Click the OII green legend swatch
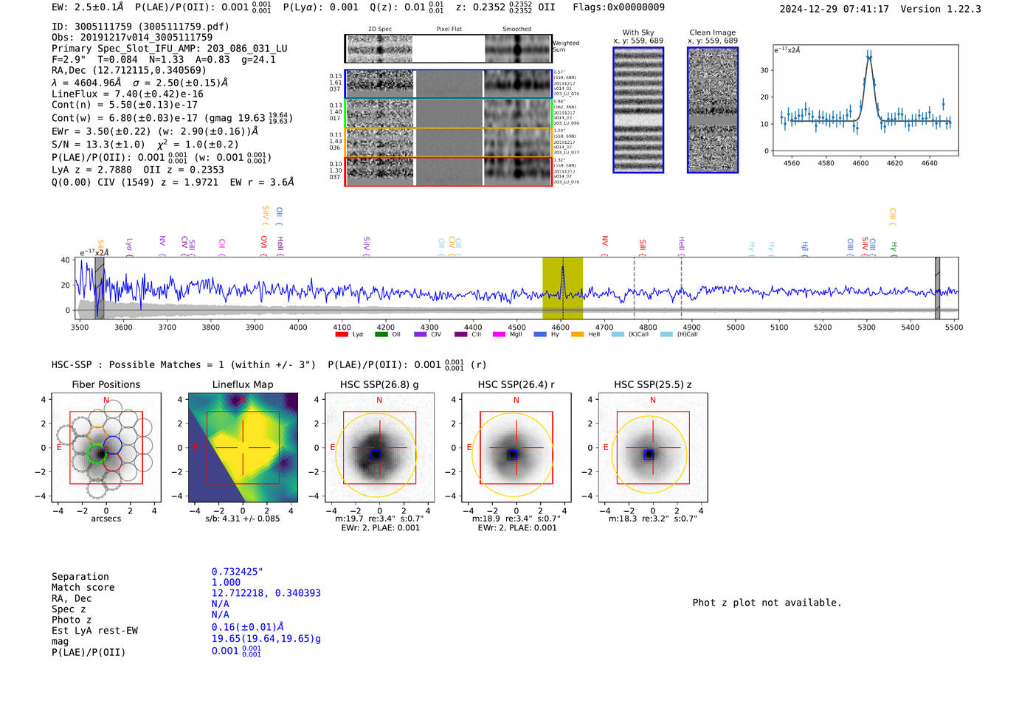Screen dimensions: 1033x703 (x=381, y=334)
